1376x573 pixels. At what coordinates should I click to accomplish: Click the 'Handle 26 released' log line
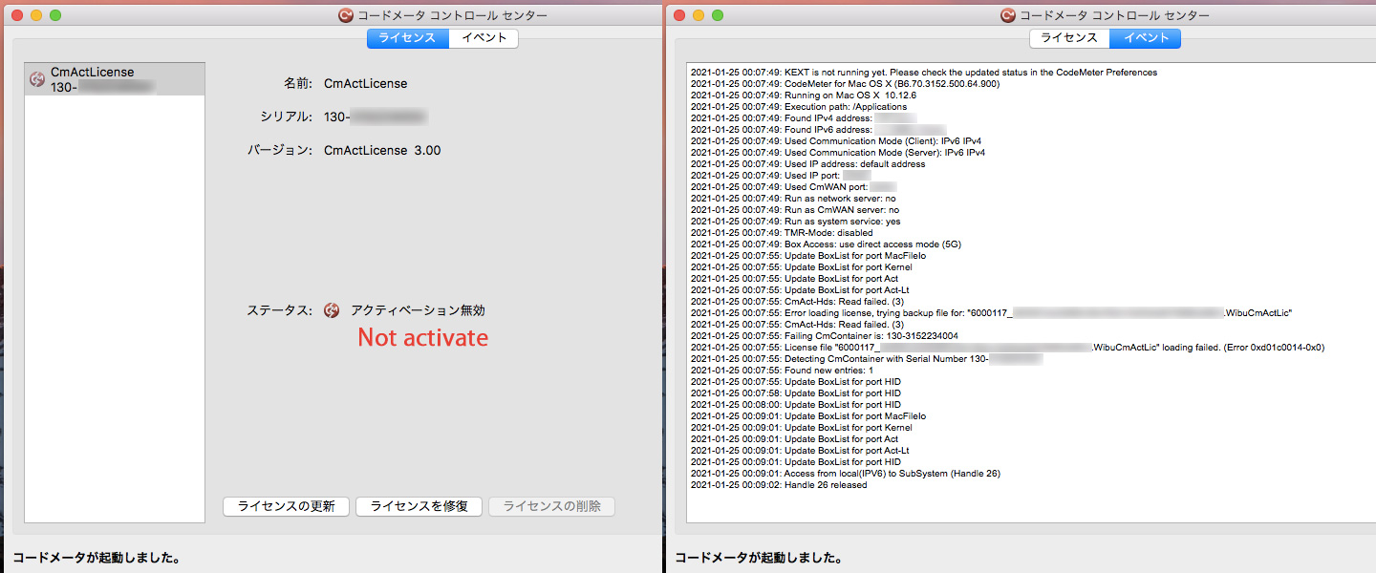point(779,485)
